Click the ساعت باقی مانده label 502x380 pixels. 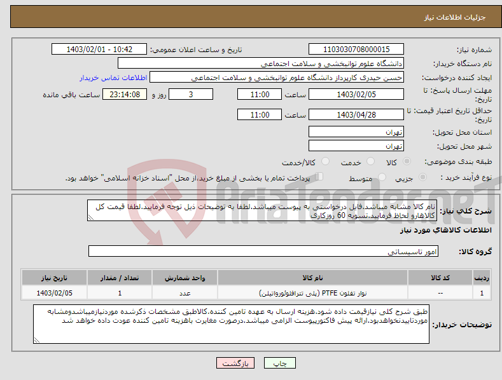(x=71, y=95)
